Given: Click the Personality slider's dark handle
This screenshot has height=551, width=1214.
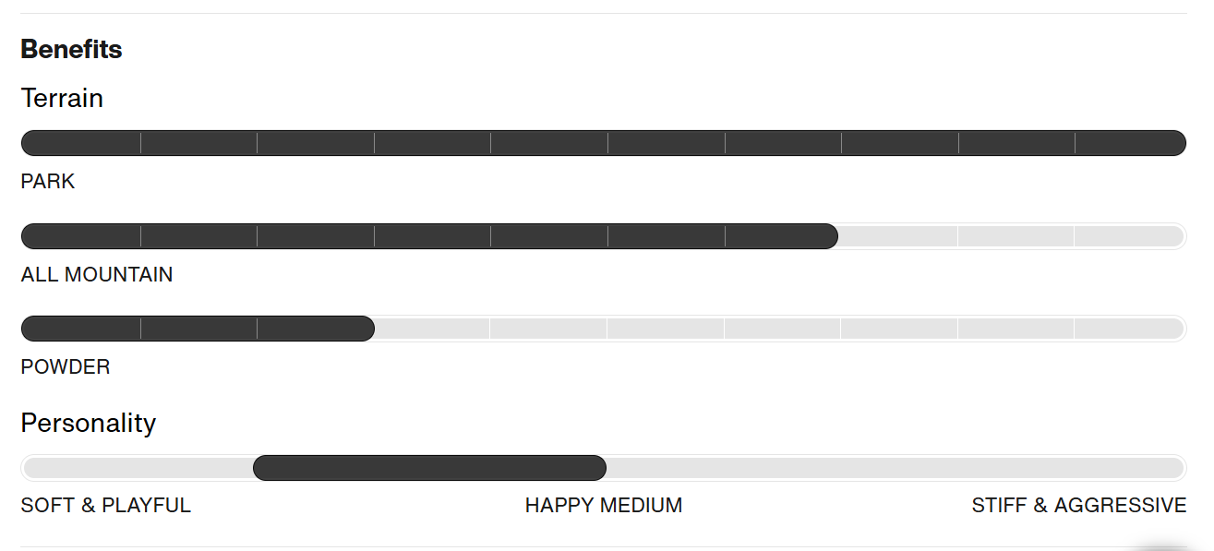Looking at the screenshot, I should (x=429, y=468).
